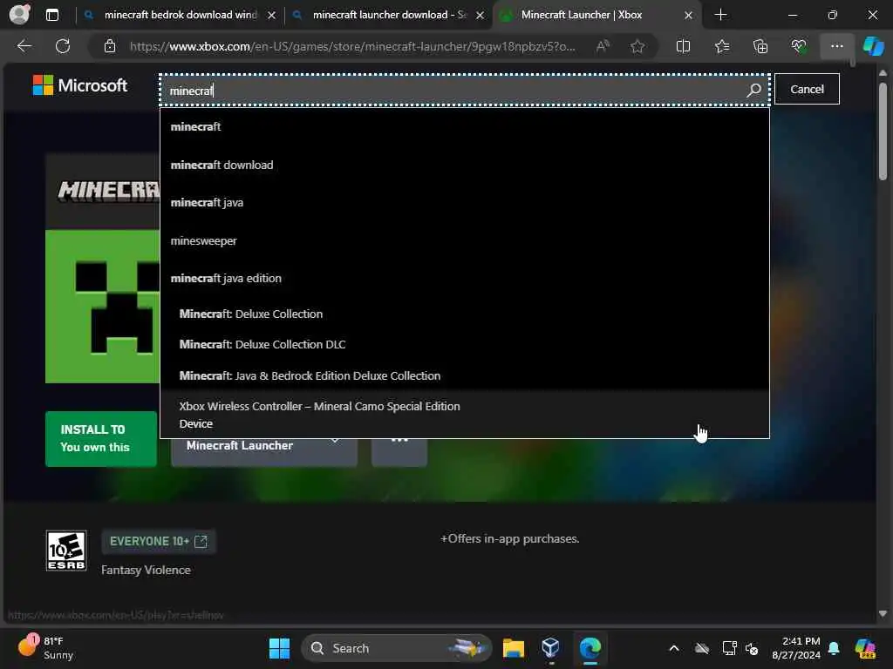This screenshot has height=669, width=893.
Task: Open the EVERYONE 10+ rating link
Action: tap(159, 541)
